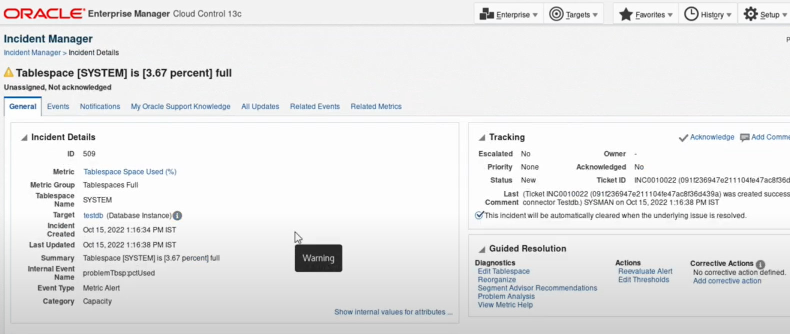Switch to the All Updates tab
This screenshot has width=790, height=334.
[260, 106]
